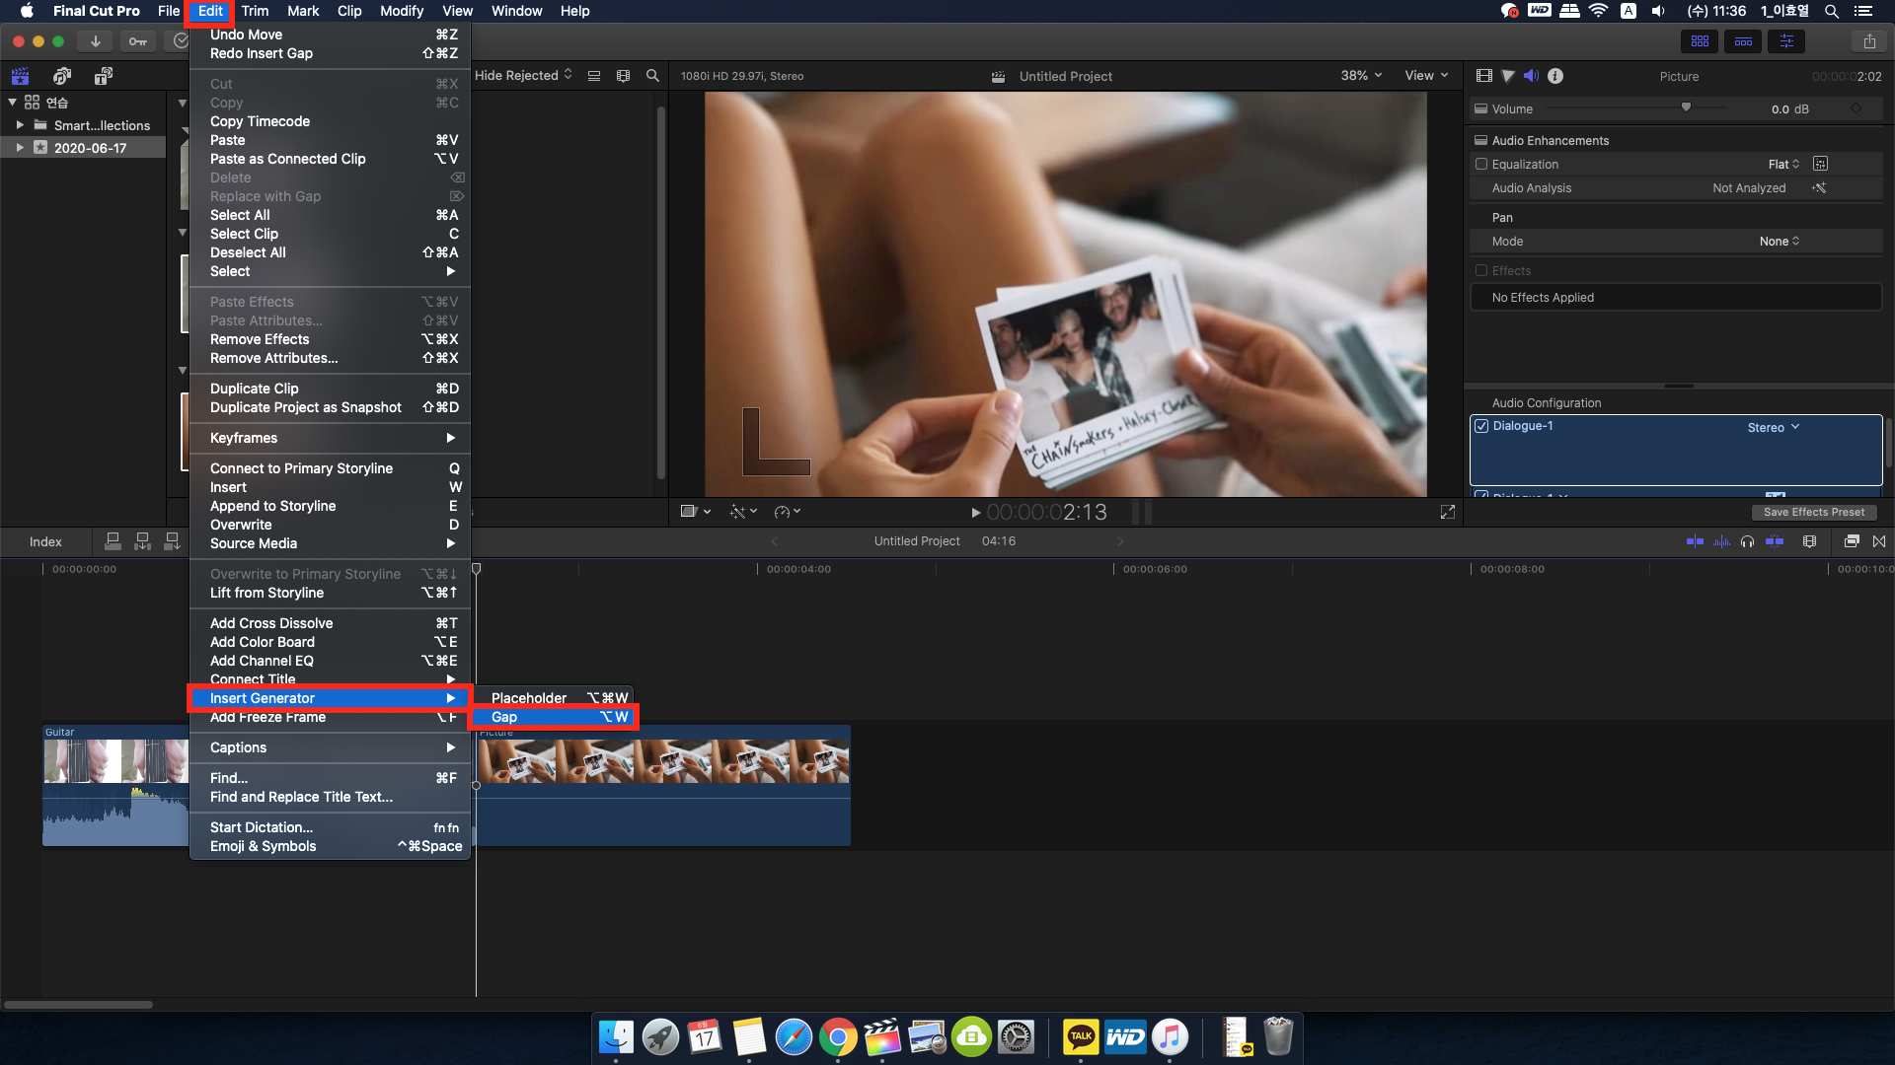The height and width of the screenshot is (1065, 1895).
Task: Adjust the Volume slider handle
Action: coord(1686,107)
